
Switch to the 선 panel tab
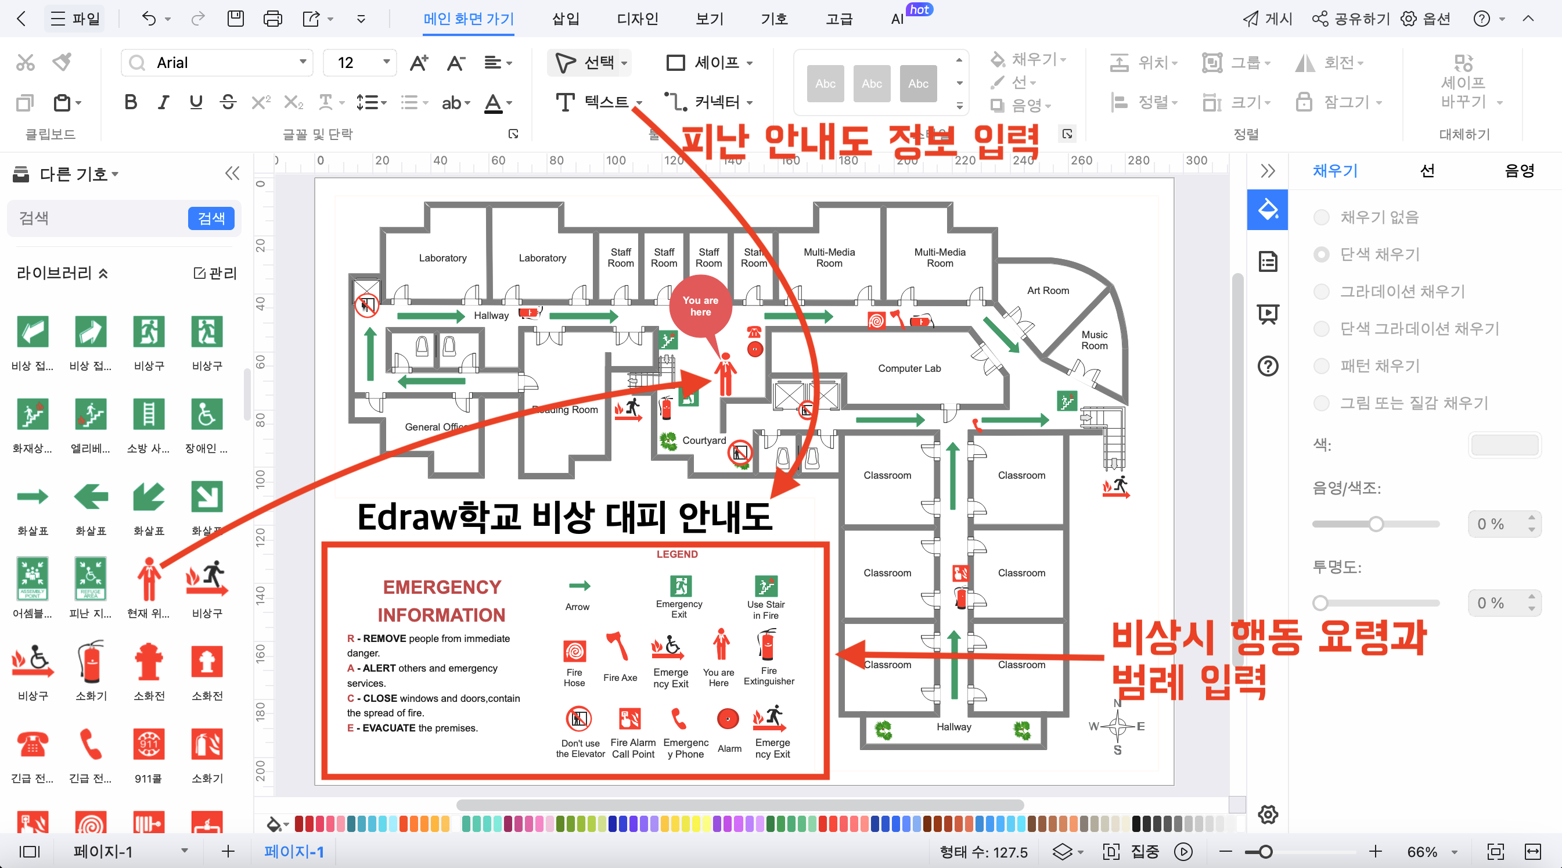[1427, 171]
